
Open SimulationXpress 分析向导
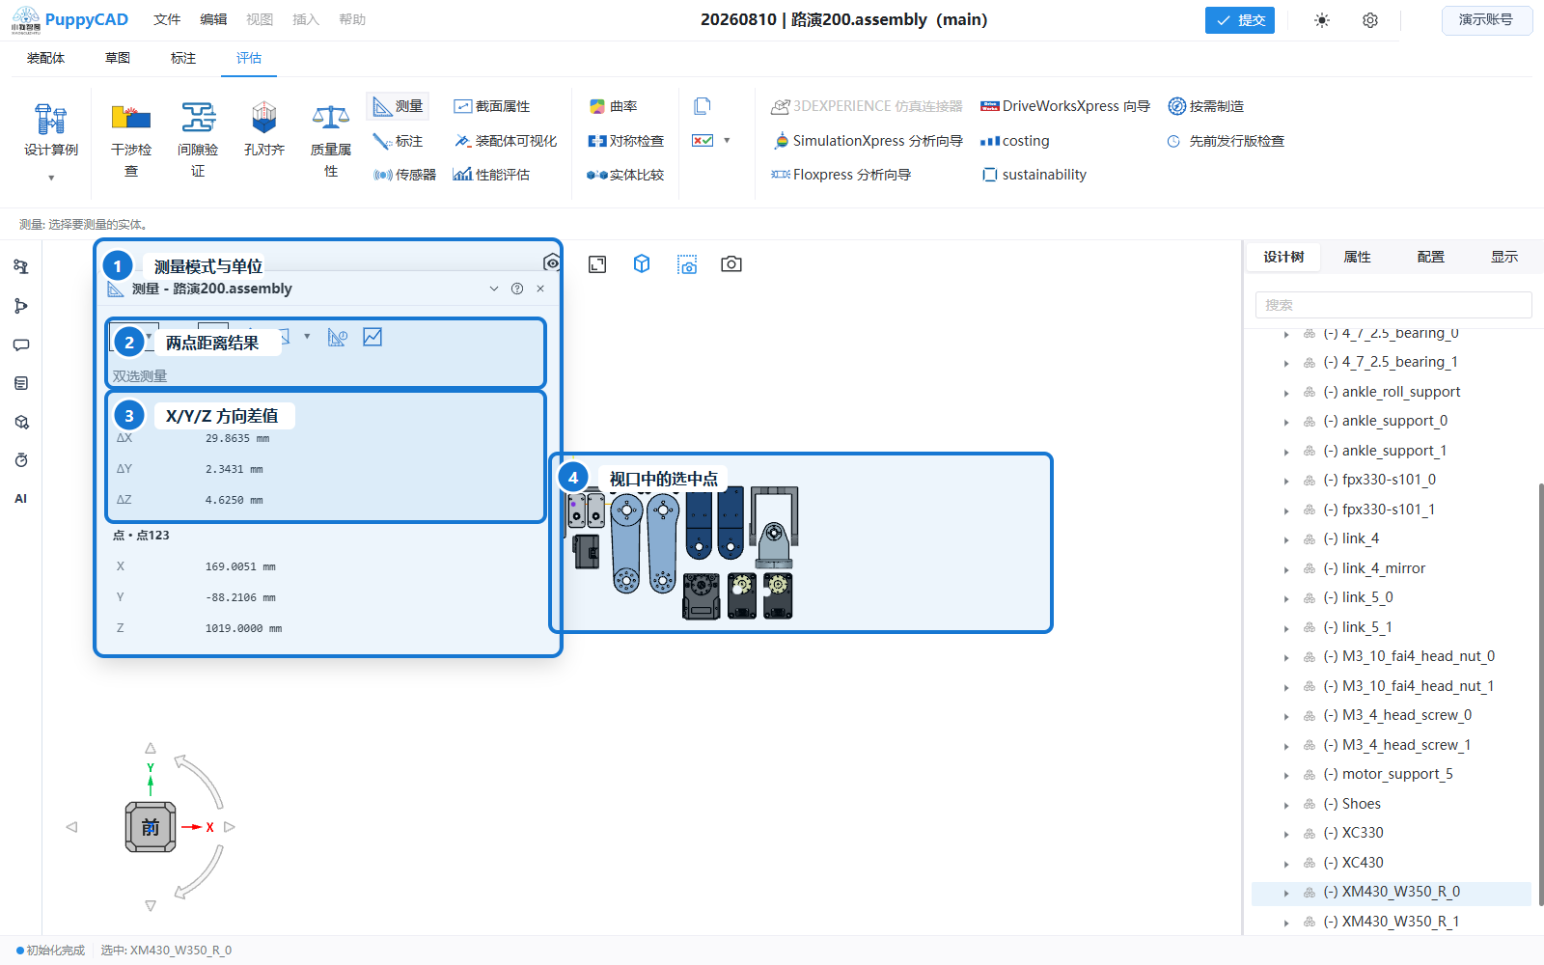868,141
